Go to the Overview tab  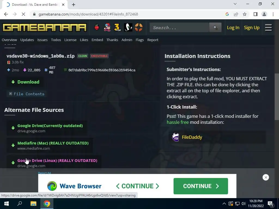click(9, 40)
